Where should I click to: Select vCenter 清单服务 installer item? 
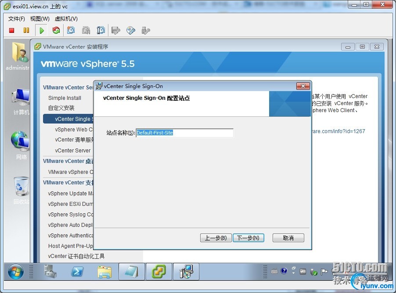coord(74,140)
